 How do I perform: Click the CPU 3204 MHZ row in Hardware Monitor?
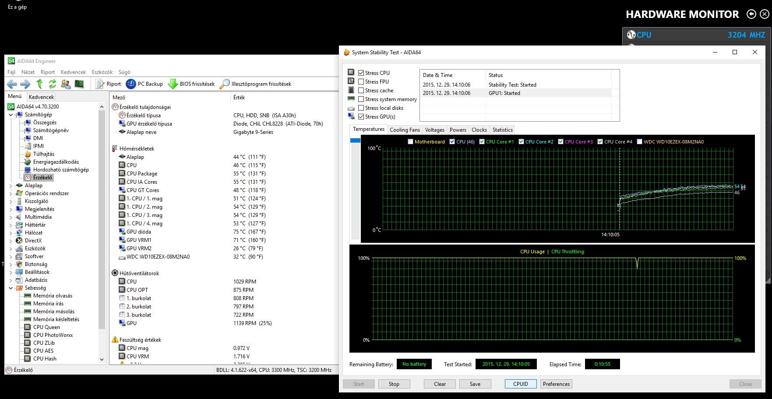click(x=696, y=35)
